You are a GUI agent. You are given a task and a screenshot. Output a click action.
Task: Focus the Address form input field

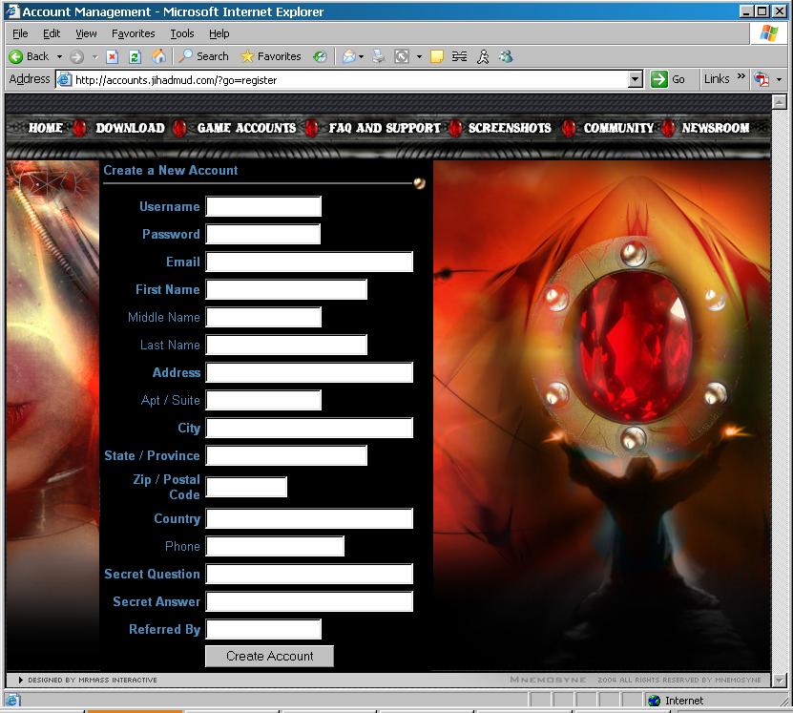coord(309,372)
